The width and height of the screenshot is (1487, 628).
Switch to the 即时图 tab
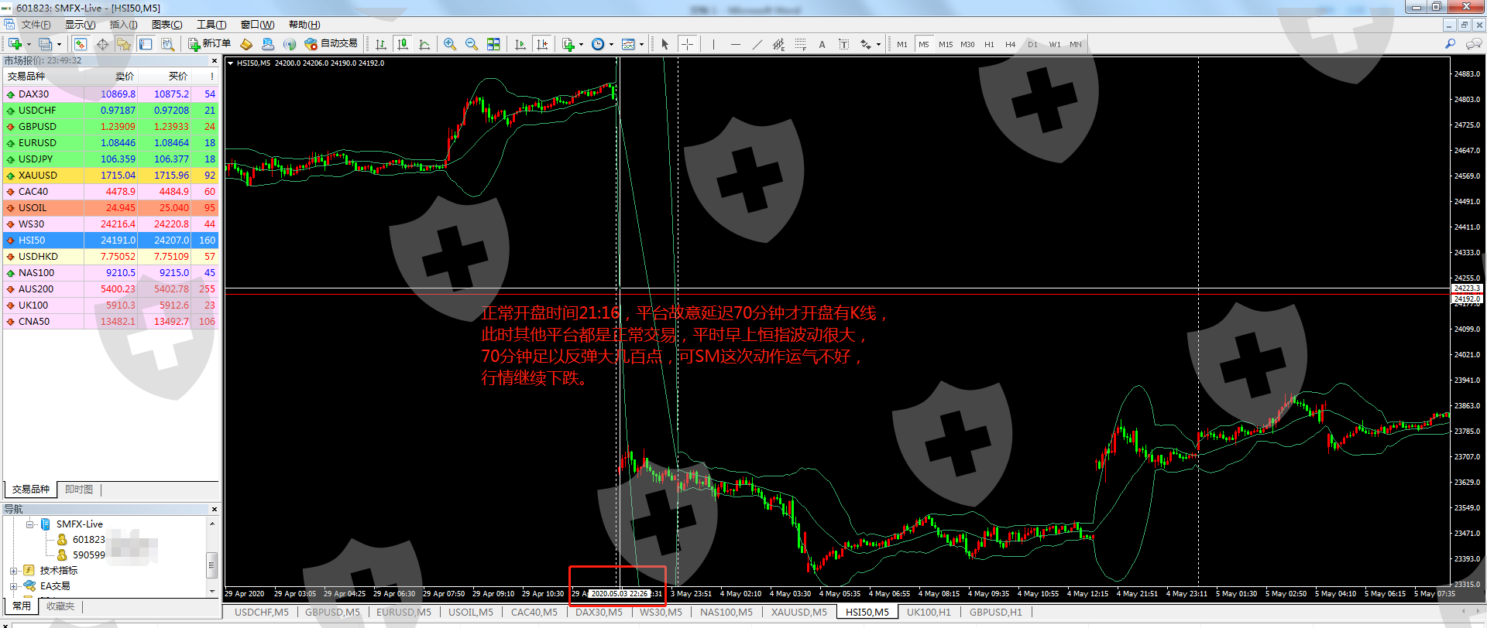point(79,490)
